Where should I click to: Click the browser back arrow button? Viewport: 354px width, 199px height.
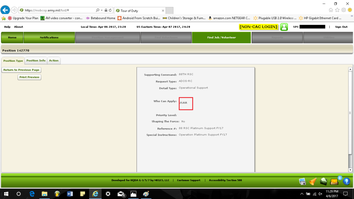5,10
